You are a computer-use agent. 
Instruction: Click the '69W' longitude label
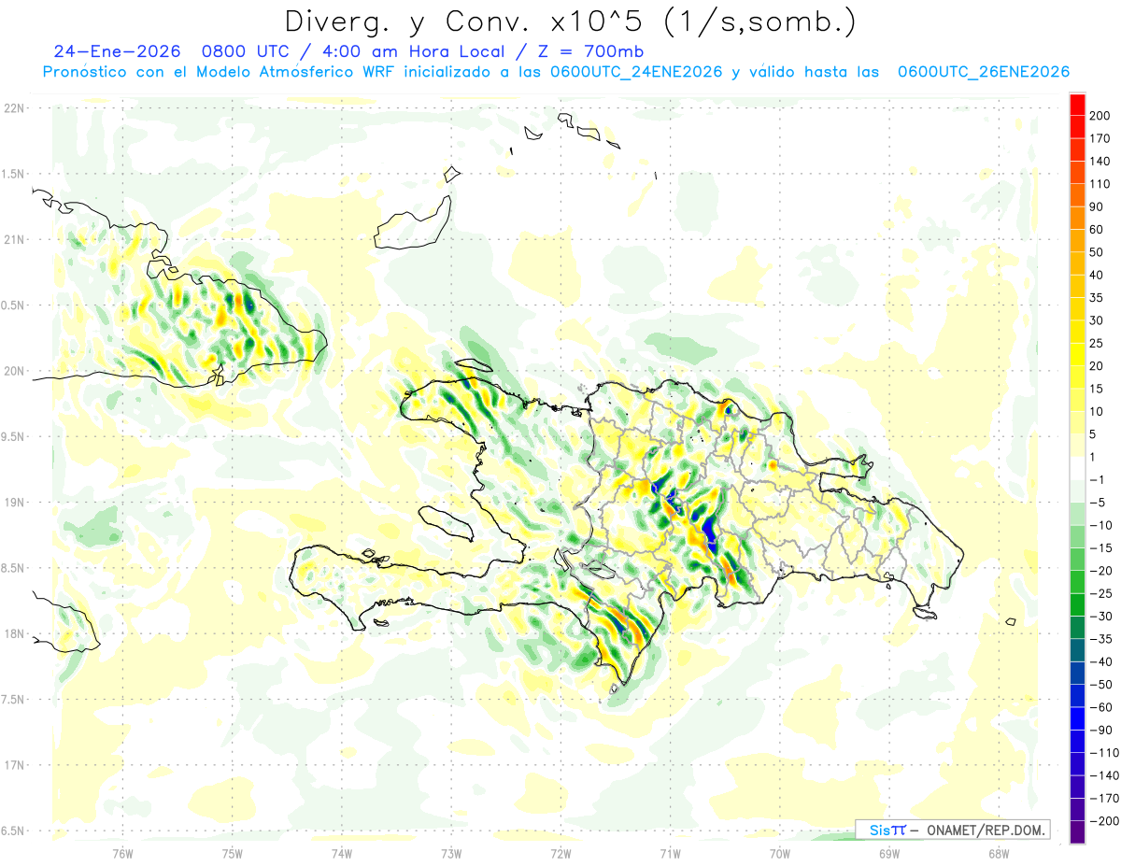888,853
